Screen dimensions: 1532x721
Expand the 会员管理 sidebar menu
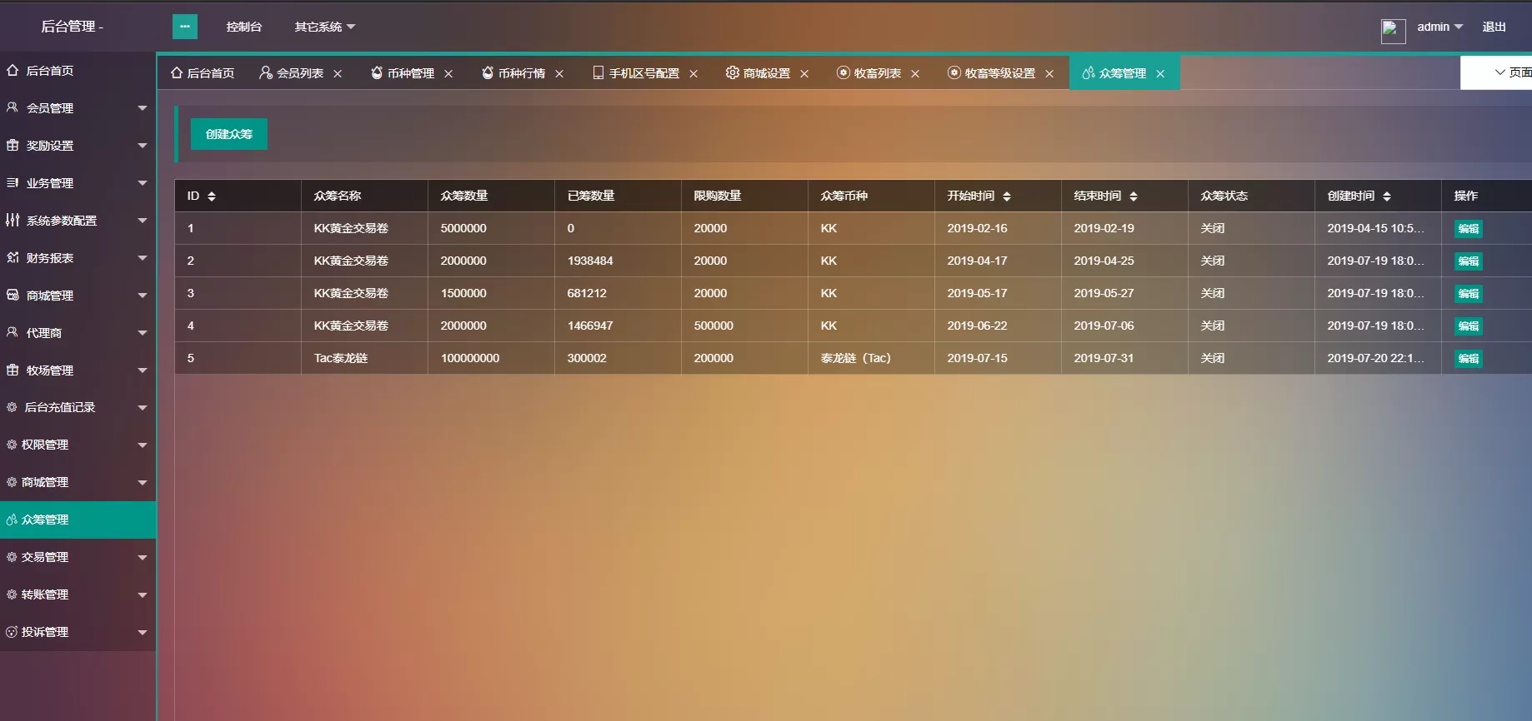click(x=75, y=108)
